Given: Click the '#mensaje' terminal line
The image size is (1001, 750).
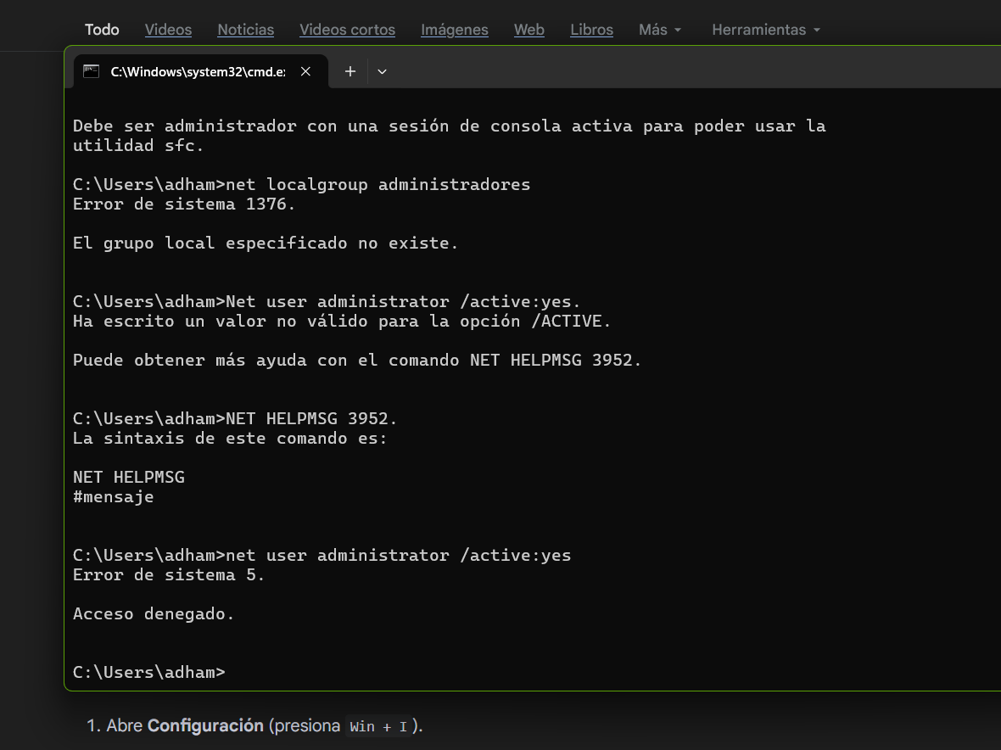Looking at the screenshot, I should (113, 496).
